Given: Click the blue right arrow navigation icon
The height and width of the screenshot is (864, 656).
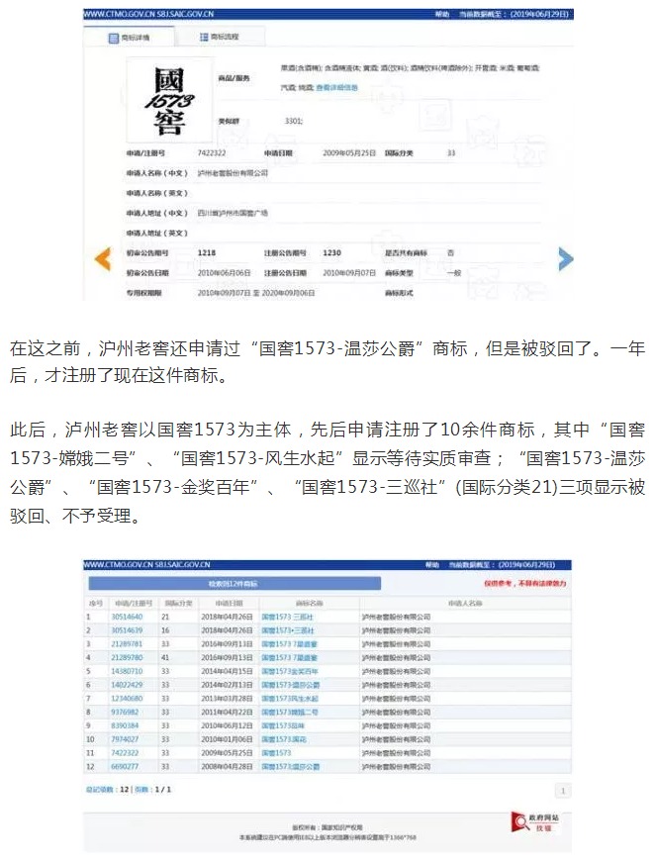Looking at the screenshot, I should tap(565, 258).
